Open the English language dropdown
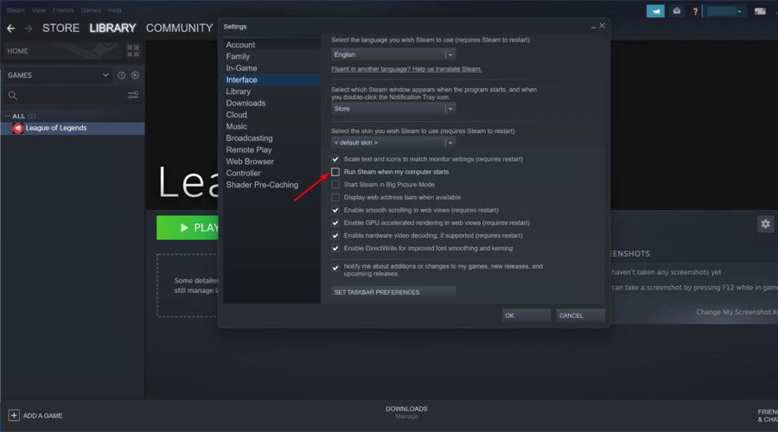This screenshot has height=432, width=778. coord(393,54)
